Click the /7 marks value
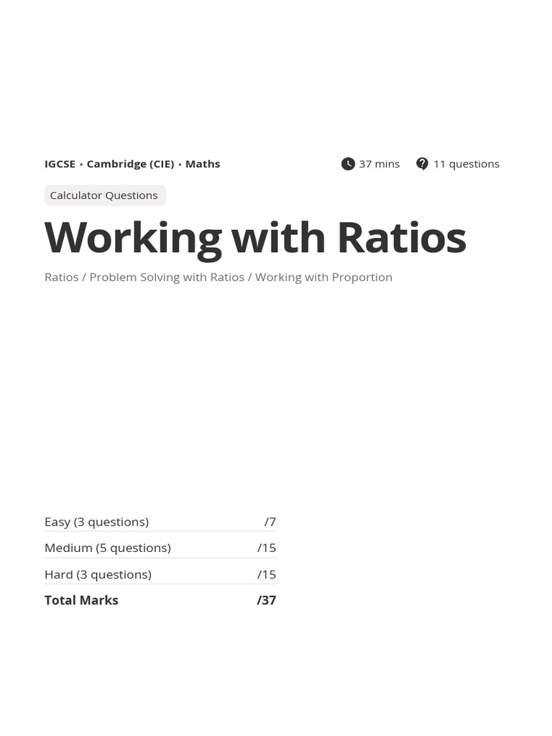 click(x=270, y=522)
